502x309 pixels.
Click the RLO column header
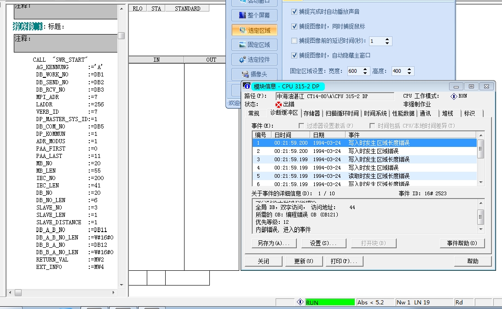(x=138, y=8)
